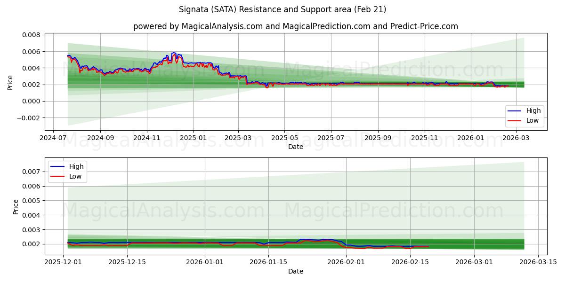This screenshot has height=282, width=565.
Task: Click the '2025-07' x-axis label in the top chart
Action: 331,139
